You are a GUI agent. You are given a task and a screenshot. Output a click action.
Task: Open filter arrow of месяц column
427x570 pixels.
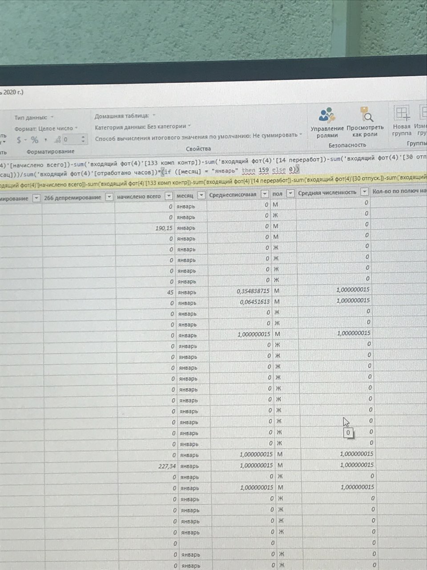coord(201,195)
